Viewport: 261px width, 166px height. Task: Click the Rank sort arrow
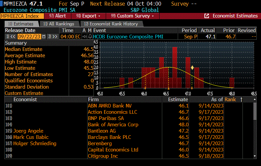(241, 100)
